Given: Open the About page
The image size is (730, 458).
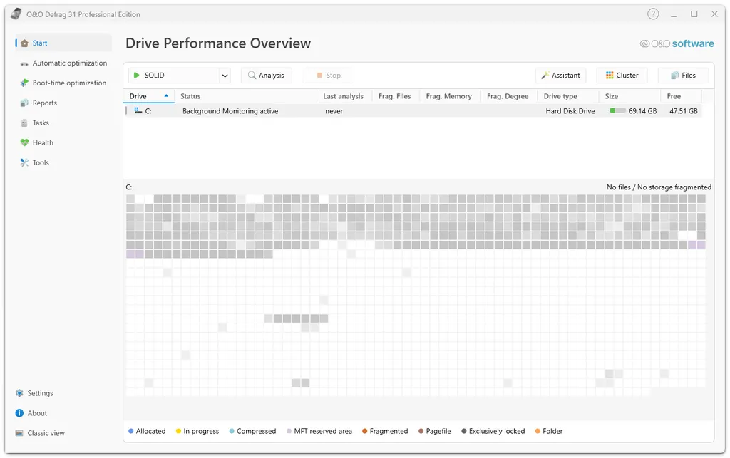Looking at the screenshot, I should click(31, 413).
